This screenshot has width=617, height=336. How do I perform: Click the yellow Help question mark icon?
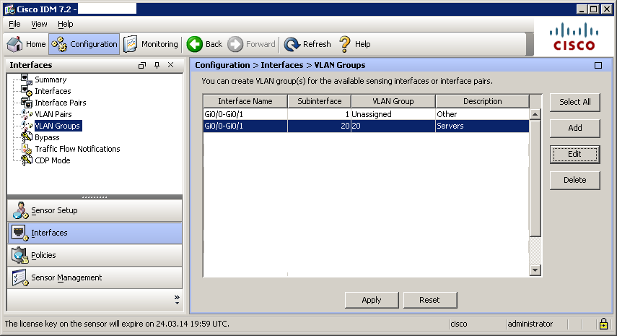345,44
